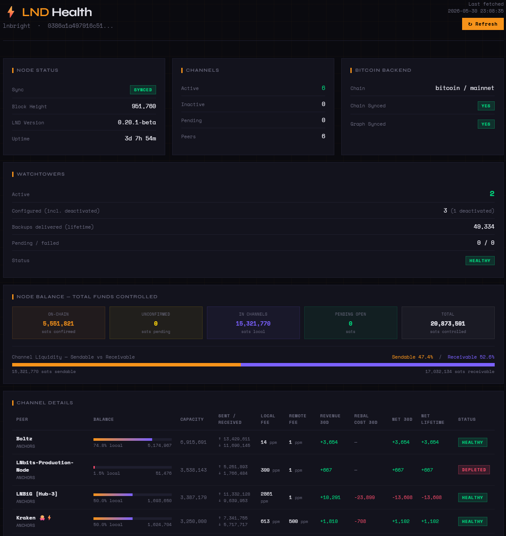Image resolution: width=506 pixels, height=536 pixels.
Task: Click the orange sendable segment of liquidity bar
Action: pos(126,365)
